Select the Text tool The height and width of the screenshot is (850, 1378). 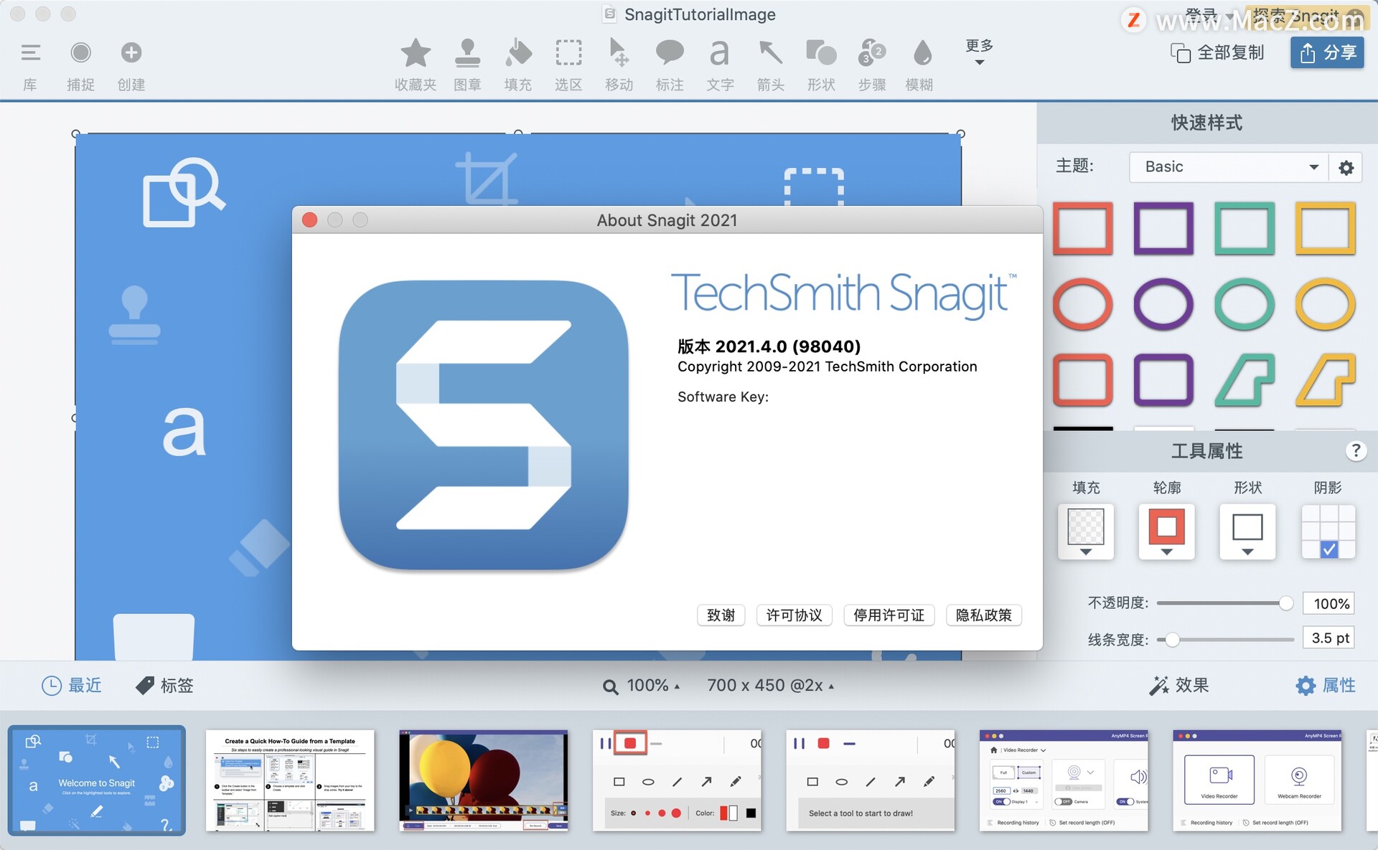pyautogui.click(x=719, y=52)
